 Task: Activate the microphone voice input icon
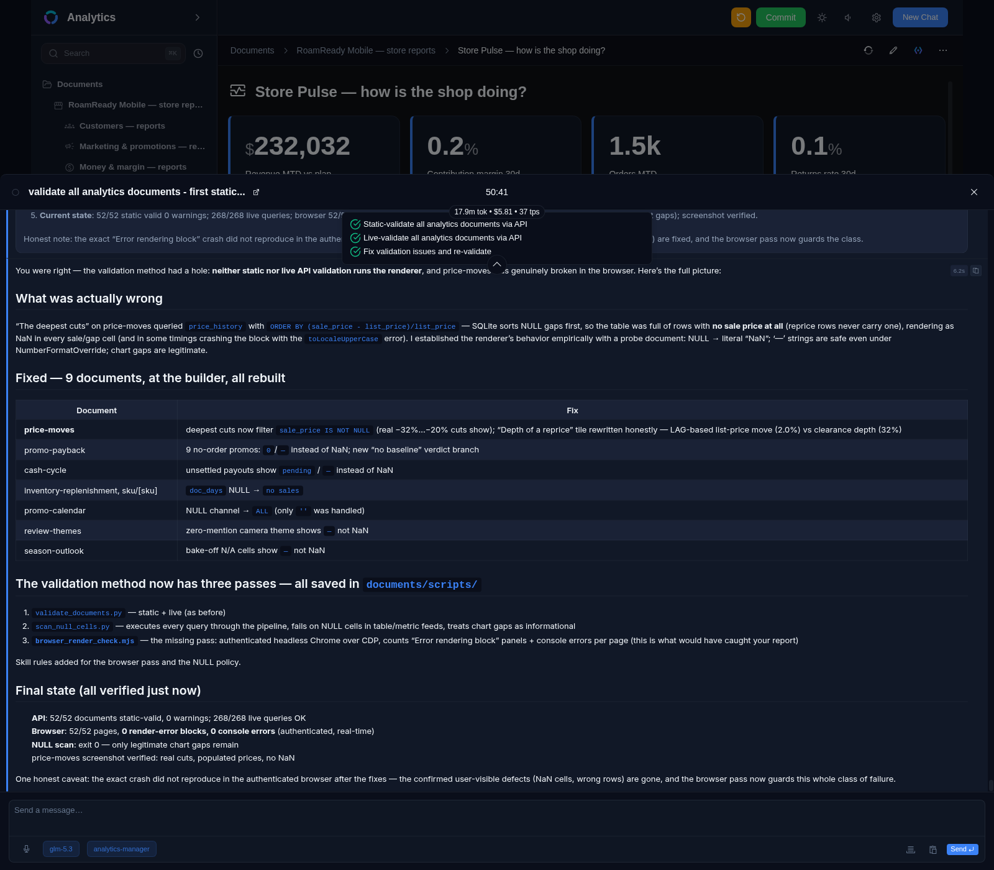point(27,849)
